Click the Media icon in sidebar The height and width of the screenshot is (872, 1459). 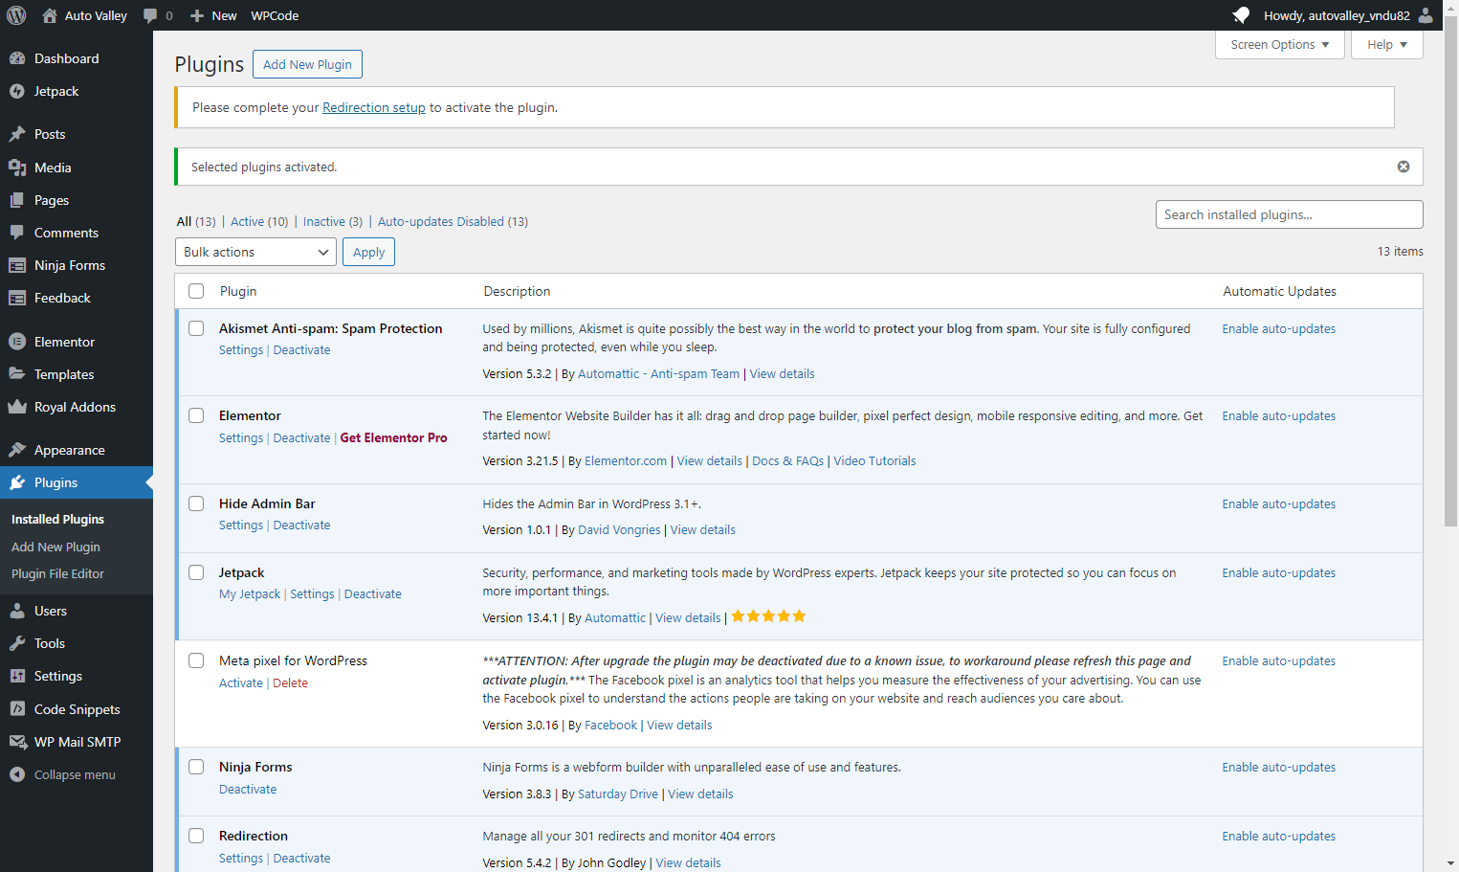click(17, 168)
